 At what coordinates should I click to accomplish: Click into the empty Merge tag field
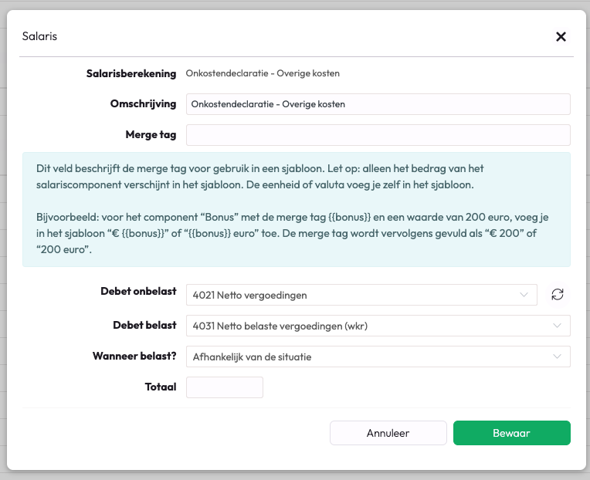pos(378,135)
